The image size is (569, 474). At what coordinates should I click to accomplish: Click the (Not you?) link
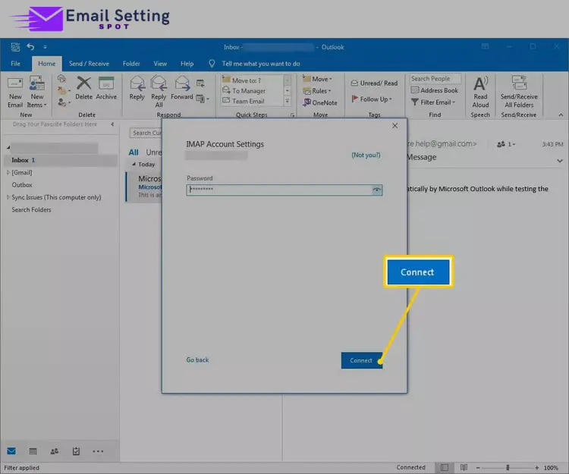point(366,155)
